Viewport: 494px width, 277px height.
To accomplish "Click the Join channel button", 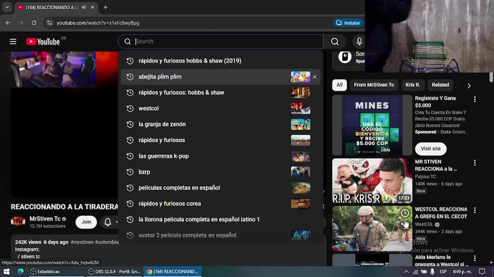I will coord(86,222).
